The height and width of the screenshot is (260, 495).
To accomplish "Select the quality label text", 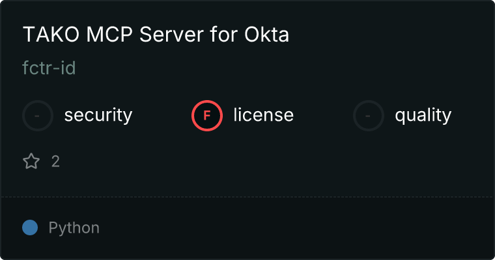I will 423,116.
